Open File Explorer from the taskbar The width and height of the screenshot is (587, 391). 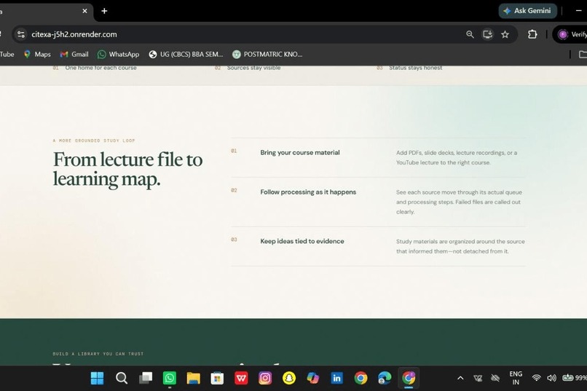193,379
